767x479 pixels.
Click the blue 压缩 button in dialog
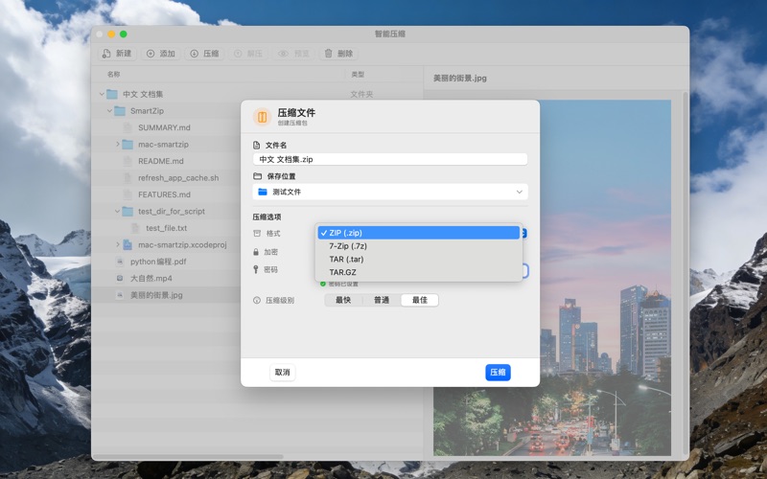(498, 372)
